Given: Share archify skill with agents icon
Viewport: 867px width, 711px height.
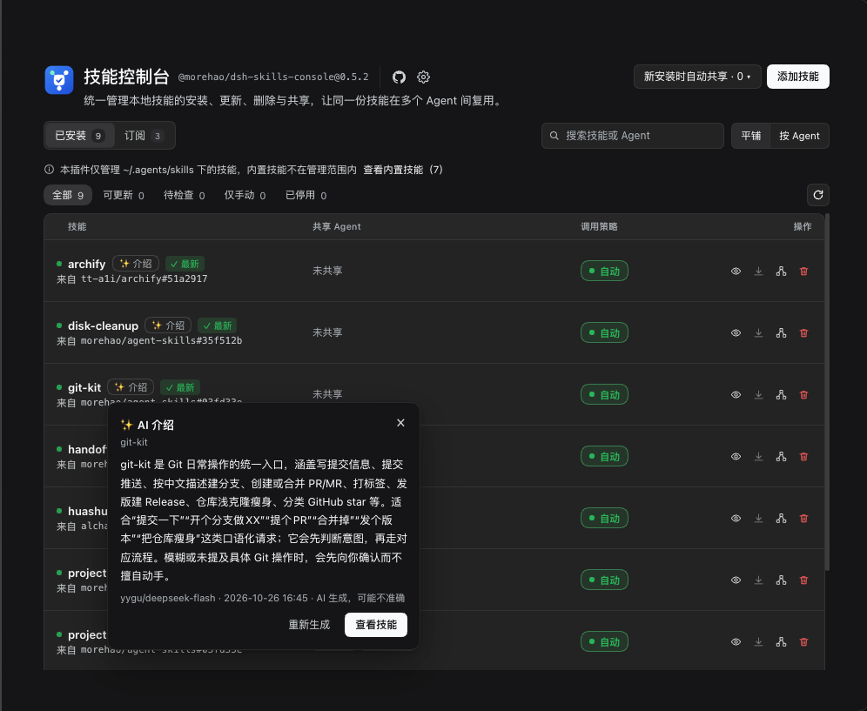Looking at the screenshot, I should pyautogui.click(x=782, y=272).
